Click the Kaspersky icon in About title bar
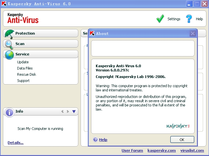The width and height of the screenshot is (209, 156). tap(92, 33)
